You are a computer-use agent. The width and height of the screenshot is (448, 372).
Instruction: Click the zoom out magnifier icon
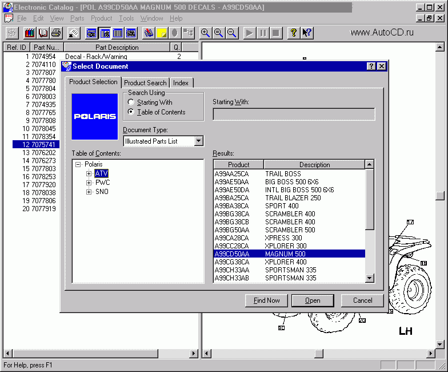click(x=218, y=33)
